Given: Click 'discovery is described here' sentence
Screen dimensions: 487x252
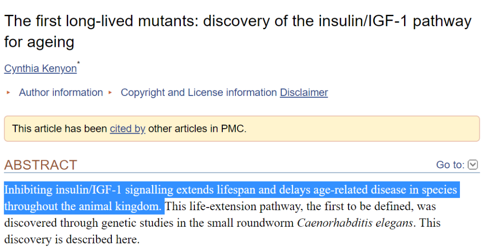Looking at the screenshot, I should click(x=72, y=239).
